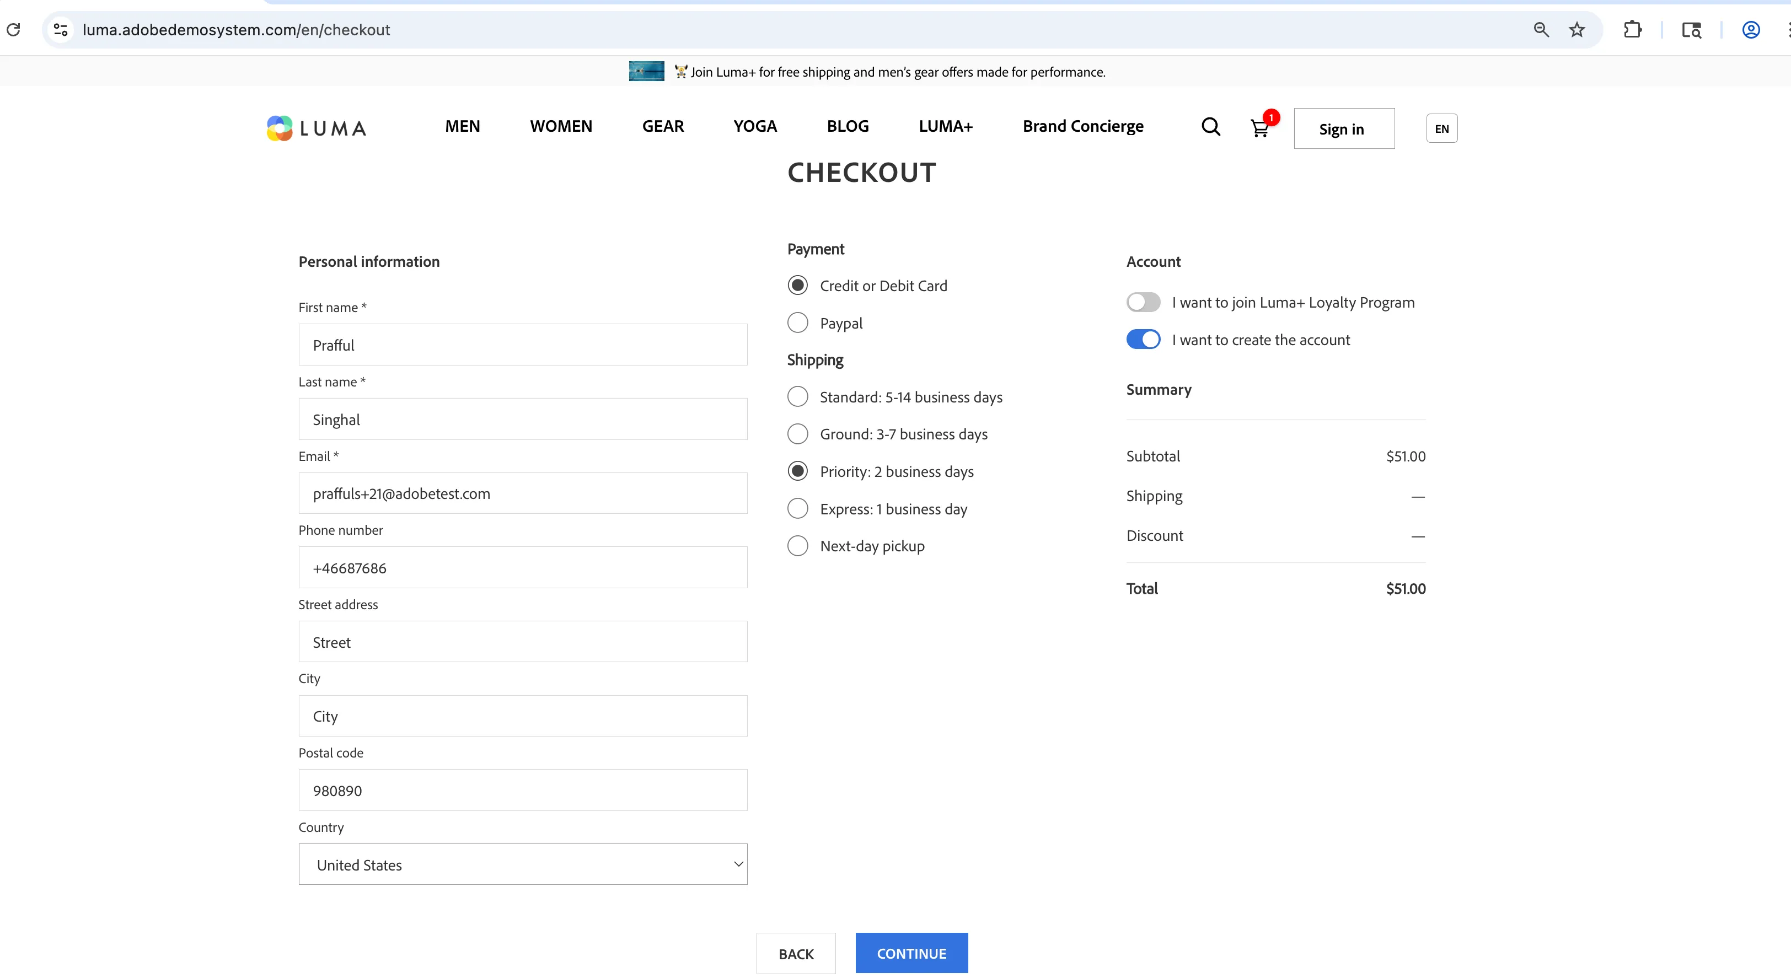Focus the Email field
1791x978 pixels.
point(523,493)
